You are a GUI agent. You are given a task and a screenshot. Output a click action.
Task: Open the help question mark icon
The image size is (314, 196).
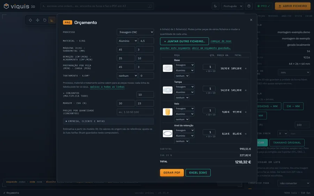(x=249, y=6)
